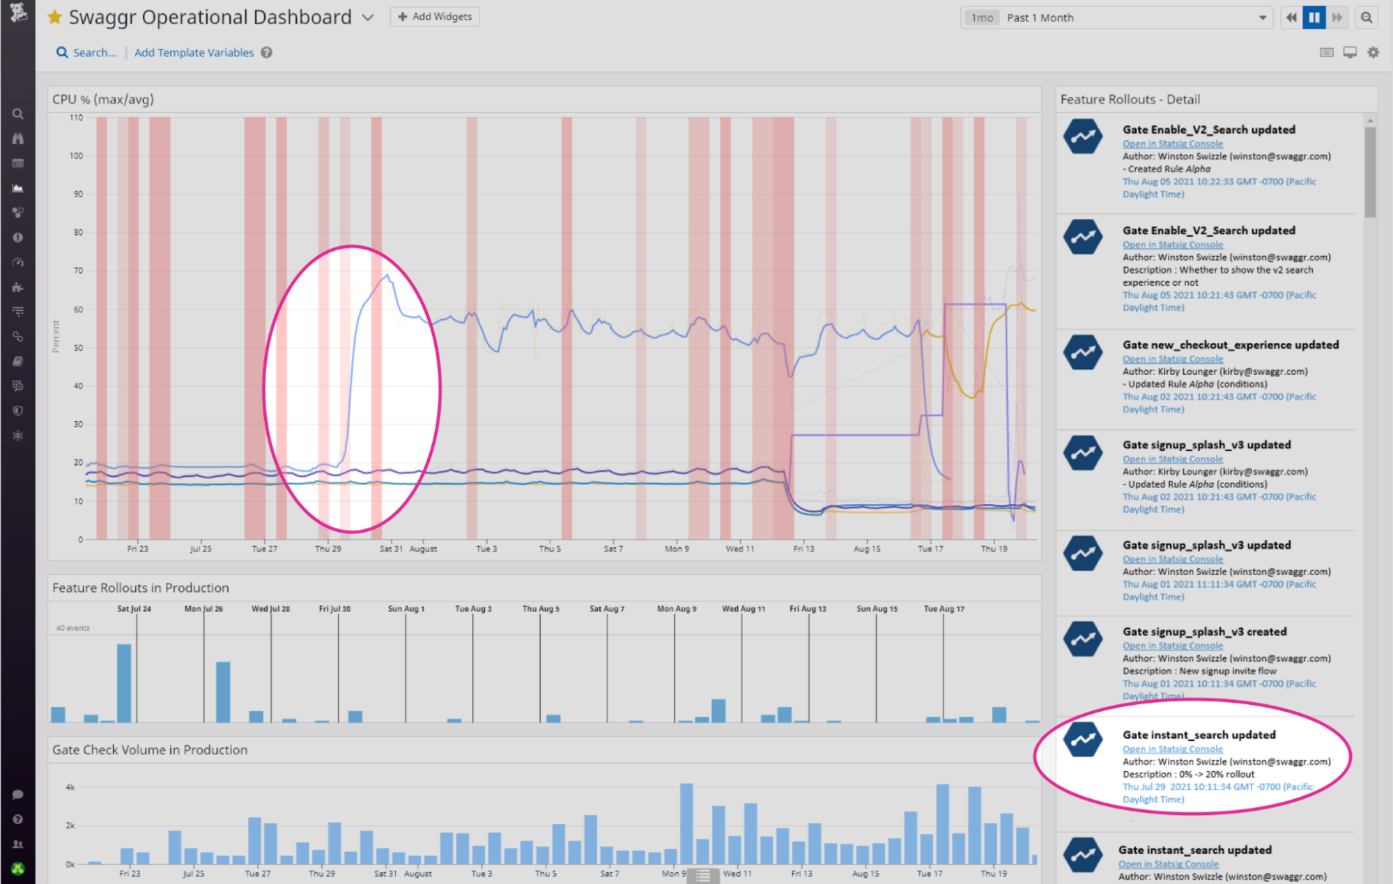
Task: Click Add Template Variables
Action: point(194,52)
